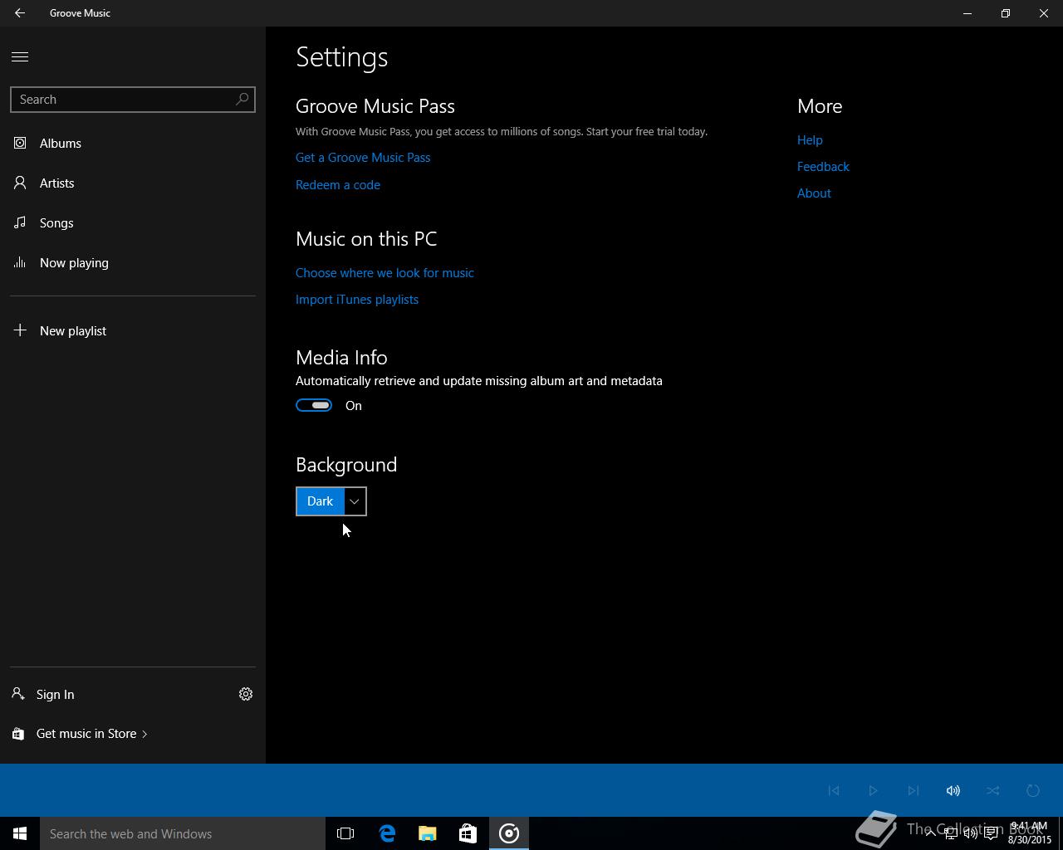Click the Songs music note icon
1063x850 pixels.
(x=20, y=222)
